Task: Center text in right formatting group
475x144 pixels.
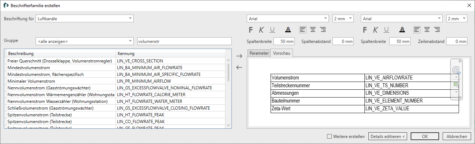Action: 427,29
